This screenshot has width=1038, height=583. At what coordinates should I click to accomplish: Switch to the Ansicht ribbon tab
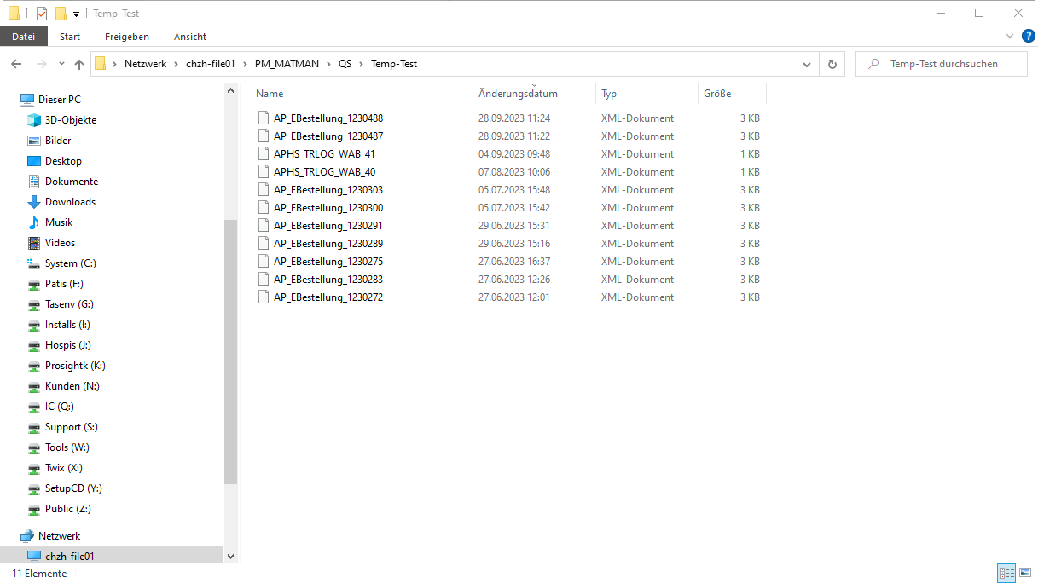tap(190, 37)
